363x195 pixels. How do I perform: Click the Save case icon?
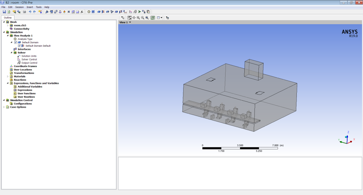click(4, 12)
